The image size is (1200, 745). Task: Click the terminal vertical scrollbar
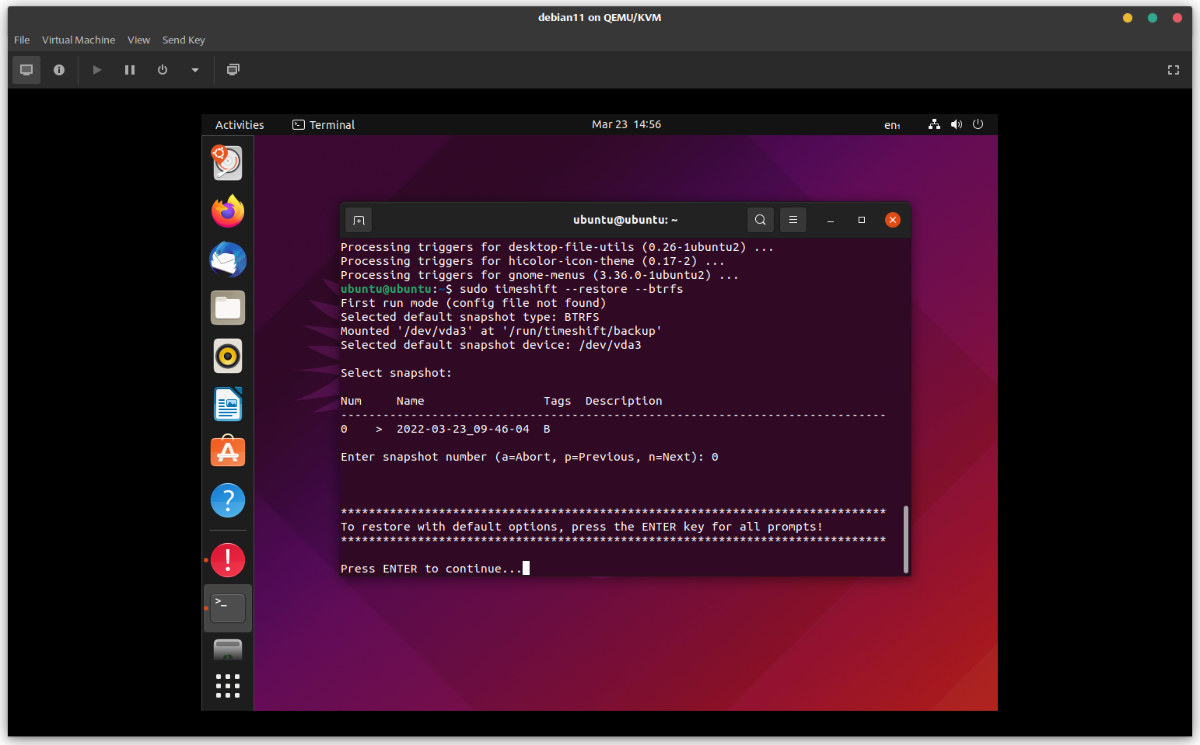pyautogui.click(x=905, y=539)
